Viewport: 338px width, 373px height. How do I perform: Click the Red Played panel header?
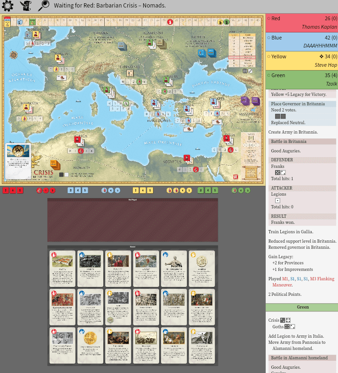pos(132,200)
